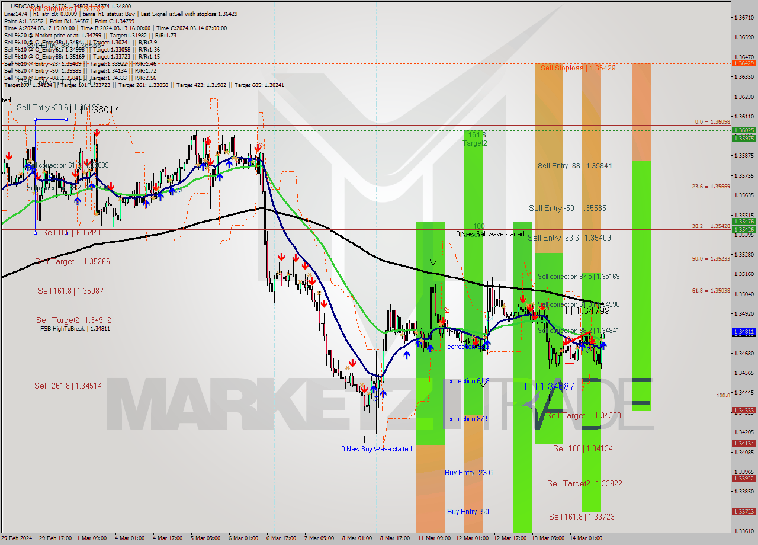The image size is (758, 545).
Task: Select the 'Sell 161.8 | 1.35087' label
Action: pos(70,291)
